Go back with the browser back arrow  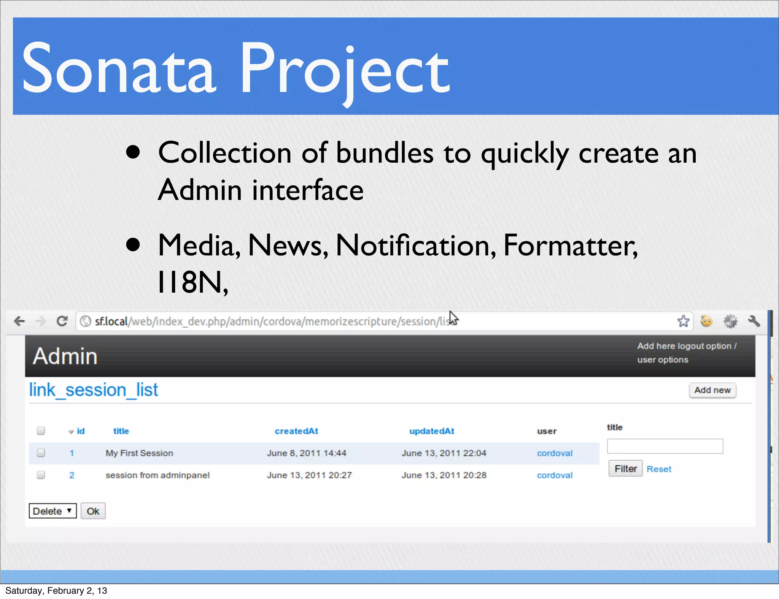click(19, 321)
